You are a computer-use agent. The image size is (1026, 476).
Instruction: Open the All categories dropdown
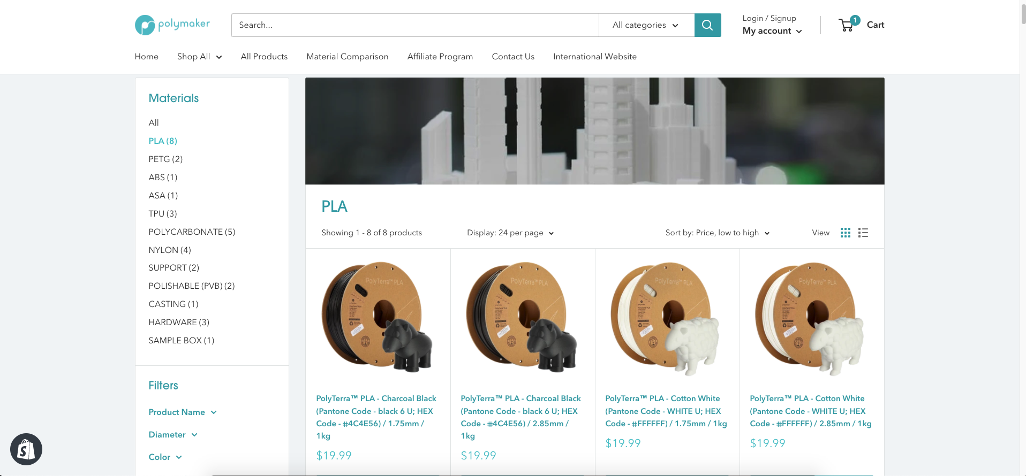point(646,25)
